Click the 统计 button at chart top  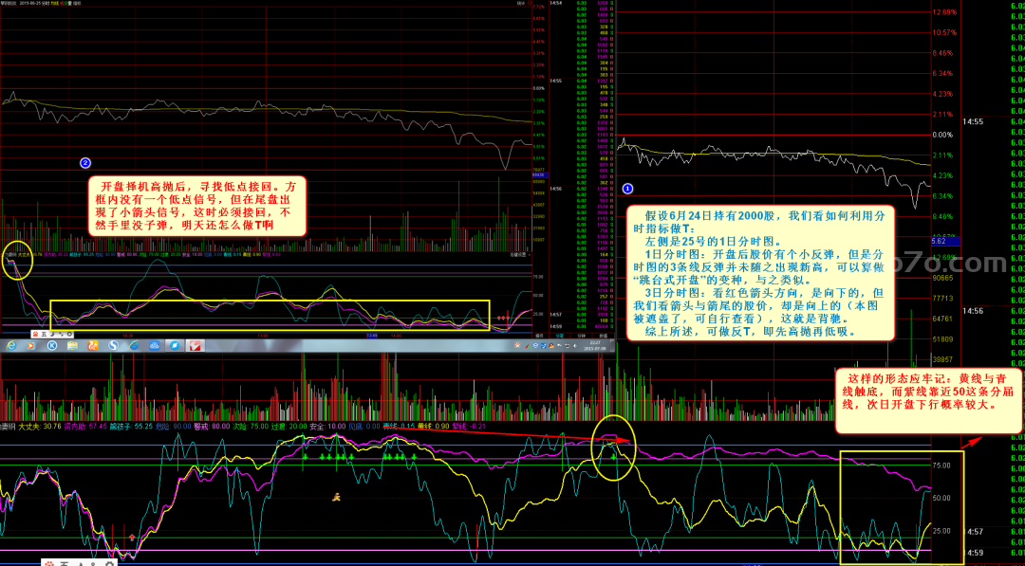pyautogui.click(x=520, y=3)
